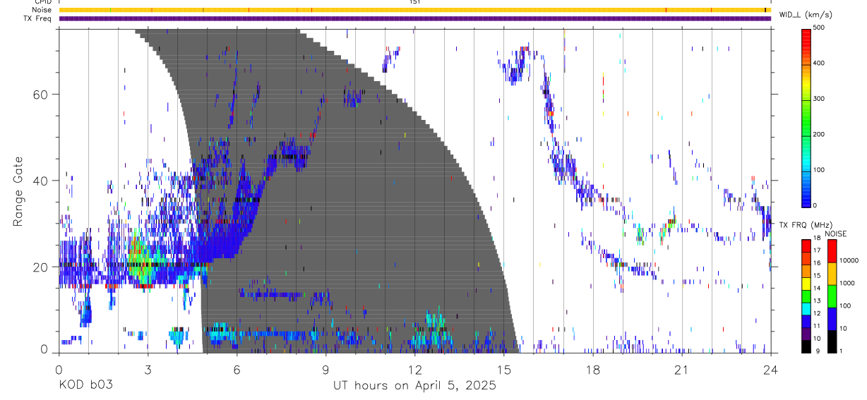Click the WID⊥ (km/s) colorbar title
This screenshot has width=867, height=400.
point(805,14)
